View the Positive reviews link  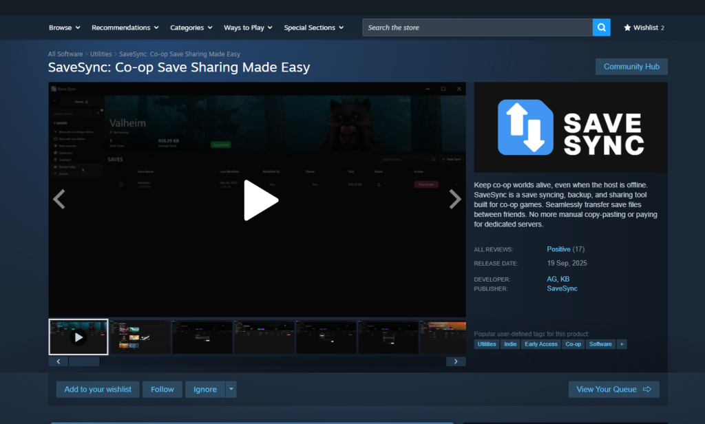tap(558, 248)
